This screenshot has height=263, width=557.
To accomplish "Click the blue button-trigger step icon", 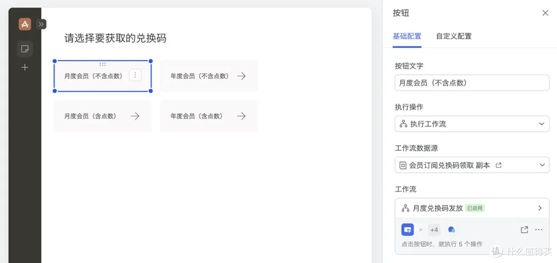I will tap(407, 229).
